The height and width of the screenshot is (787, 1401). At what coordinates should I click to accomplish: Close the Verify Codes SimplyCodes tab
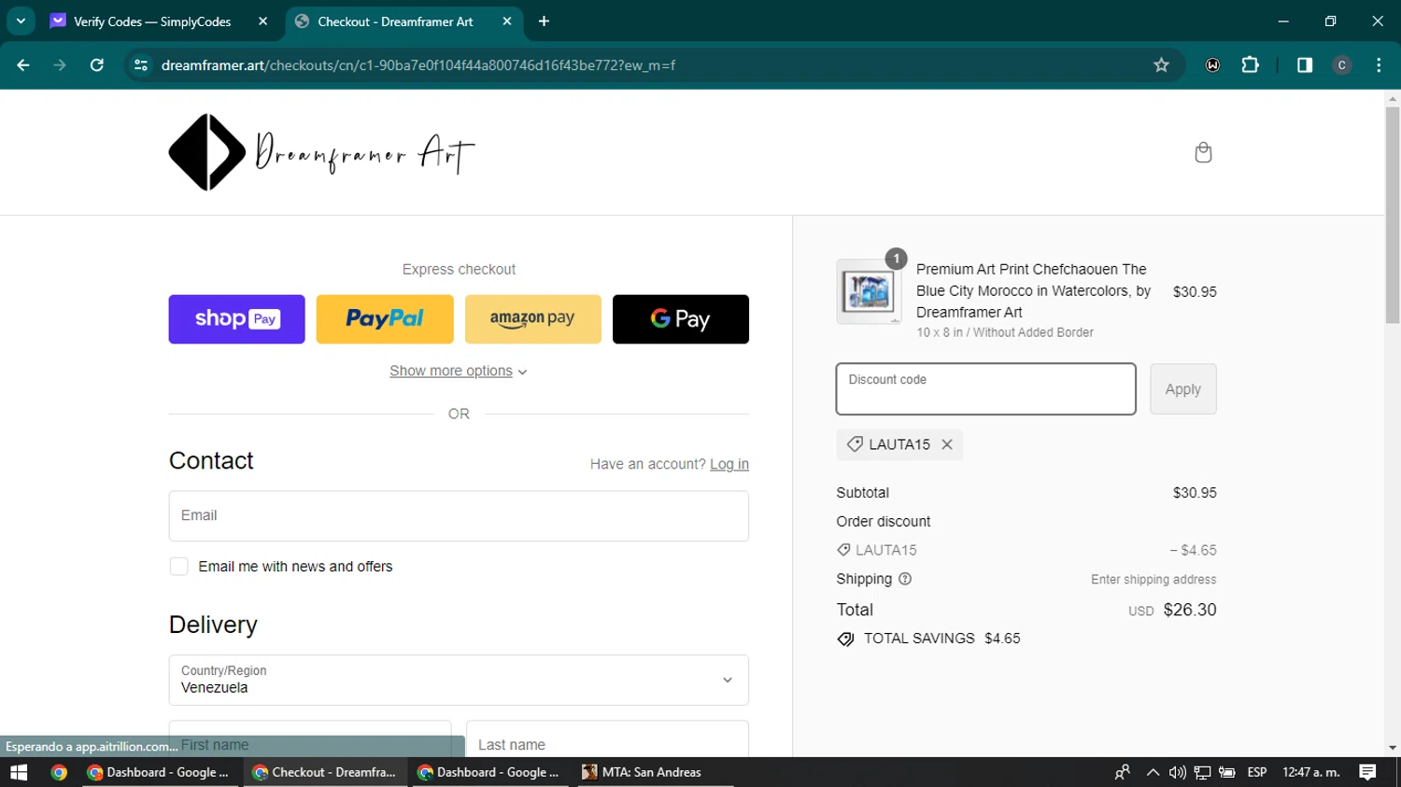click(x=262, y=21)
